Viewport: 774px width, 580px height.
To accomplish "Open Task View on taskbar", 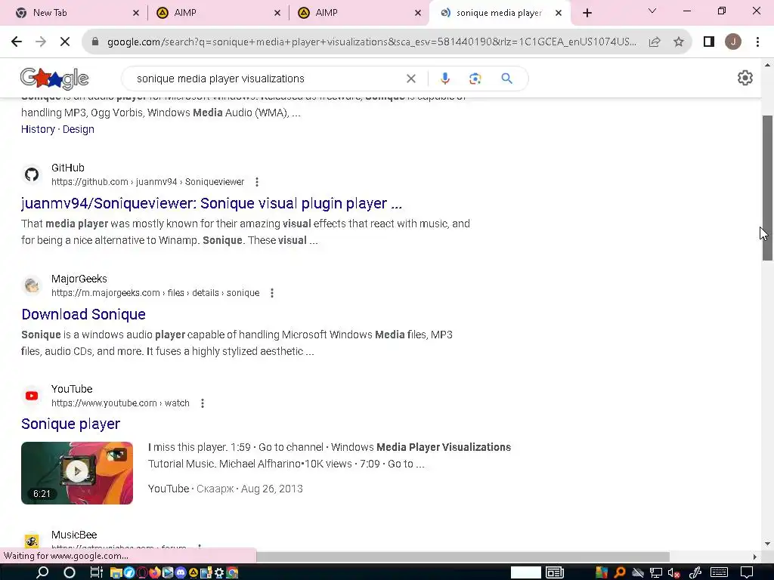I will point(96,572).
